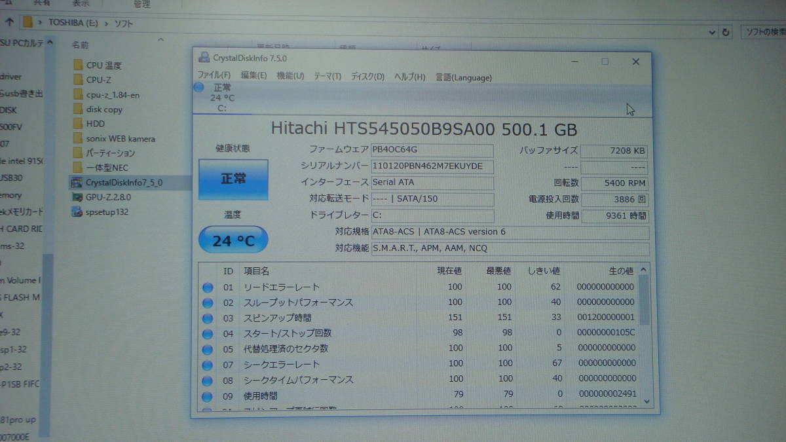Click the SMART list vertical scrollbar thumb
This screenshot has height=442, width=786.
(645, 300)
